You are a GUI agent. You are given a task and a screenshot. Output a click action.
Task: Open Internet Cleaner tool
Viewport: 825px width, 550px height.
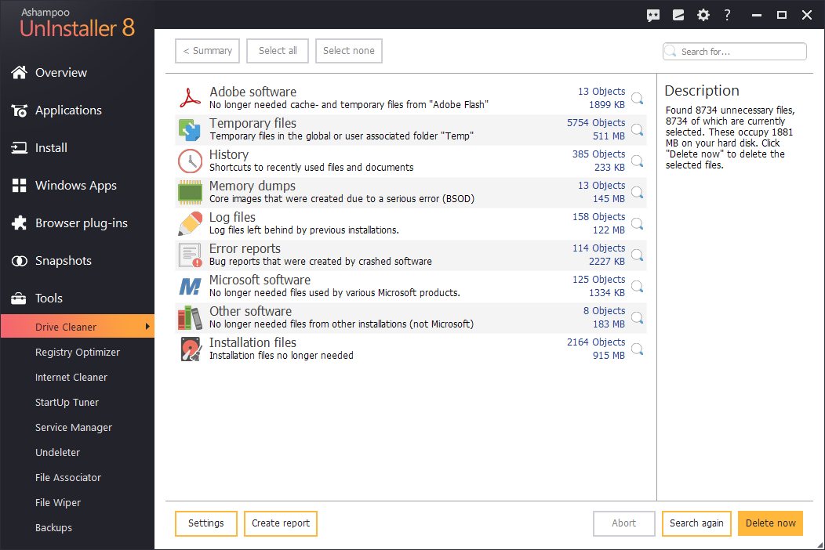coord(71,377)
